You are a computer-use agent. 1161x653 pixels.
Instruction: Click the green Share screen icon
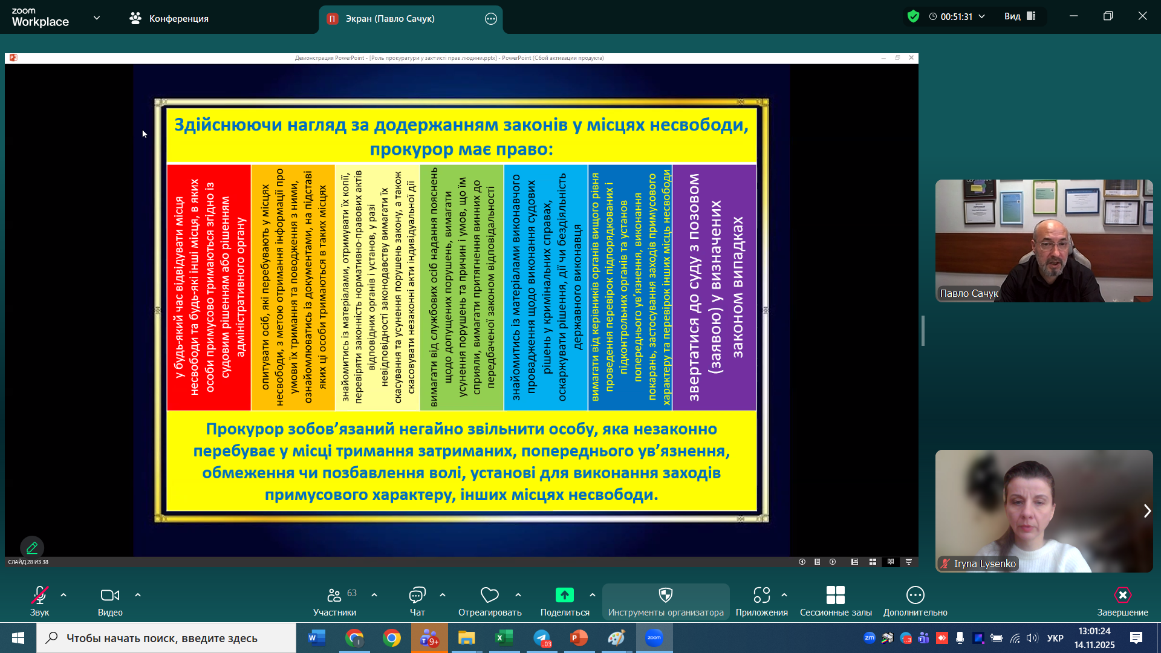(564, 596)
